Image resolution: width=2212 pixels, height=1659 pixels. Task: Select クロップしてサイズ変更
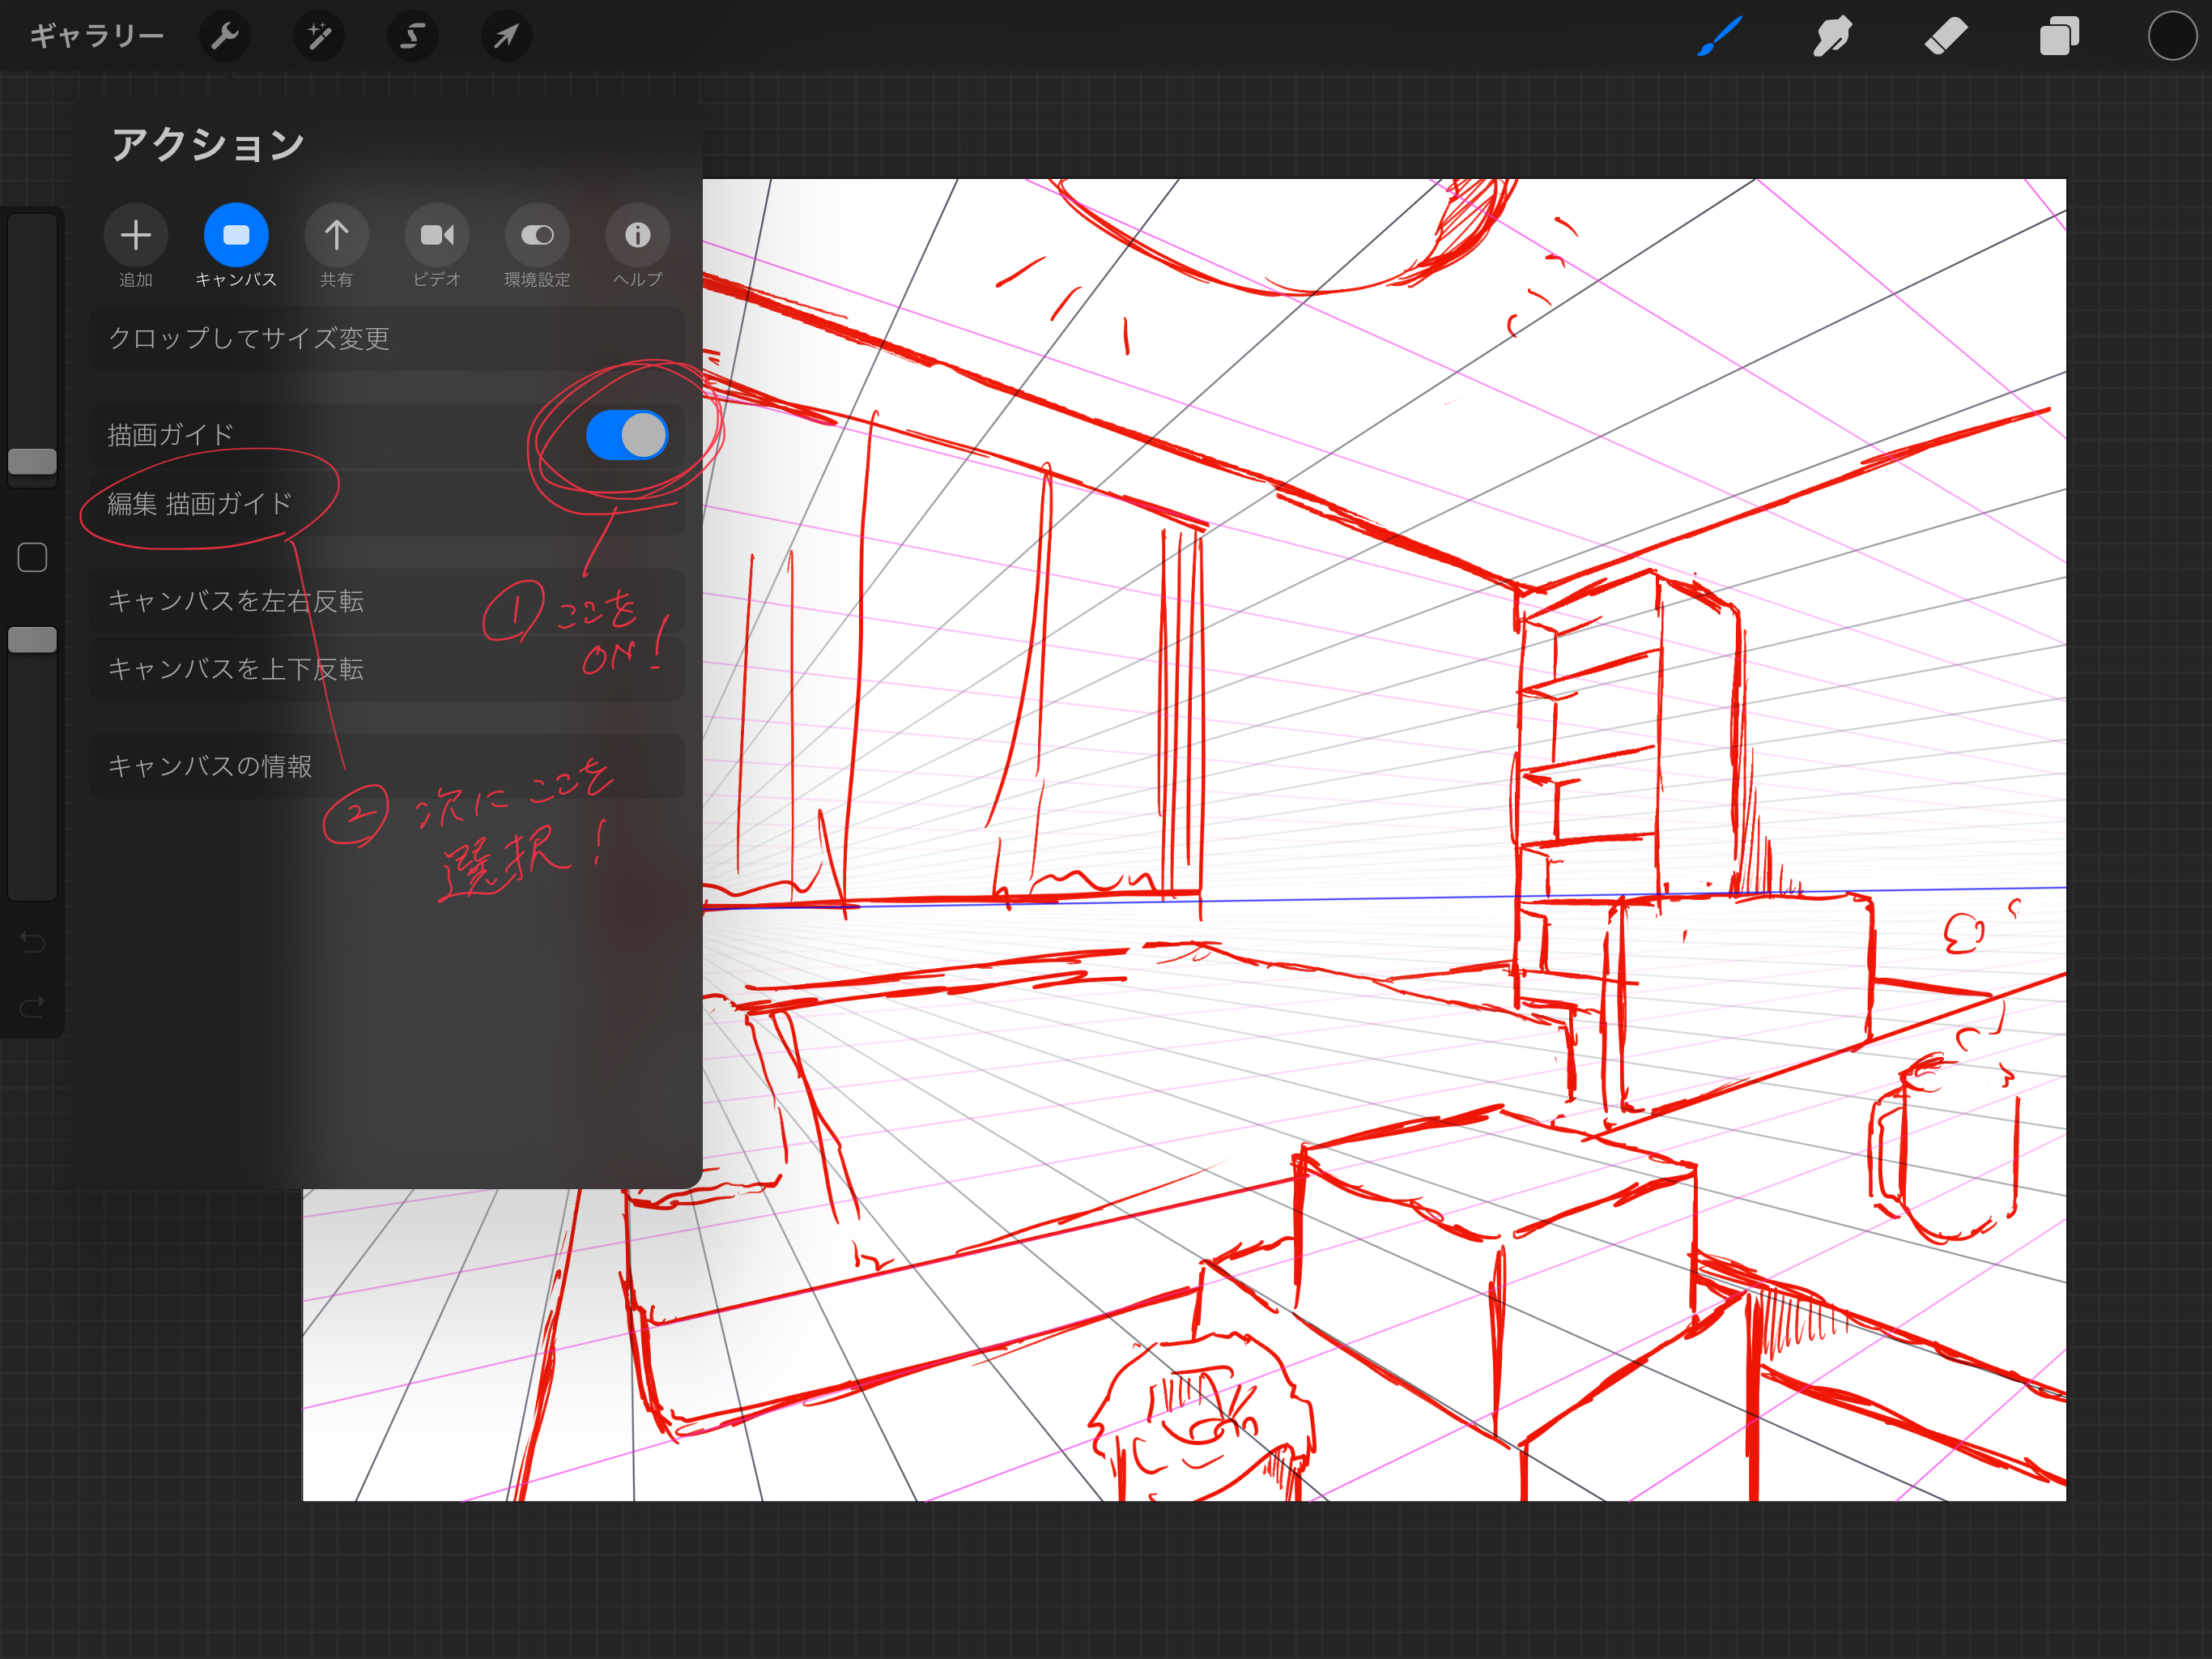pyautogui.click(x=386, y=339)
